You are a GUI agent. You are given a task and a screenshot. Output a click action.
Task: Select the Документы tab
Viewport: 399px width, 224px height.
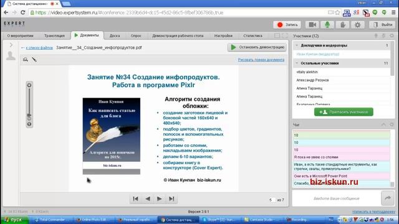[87, 35]
